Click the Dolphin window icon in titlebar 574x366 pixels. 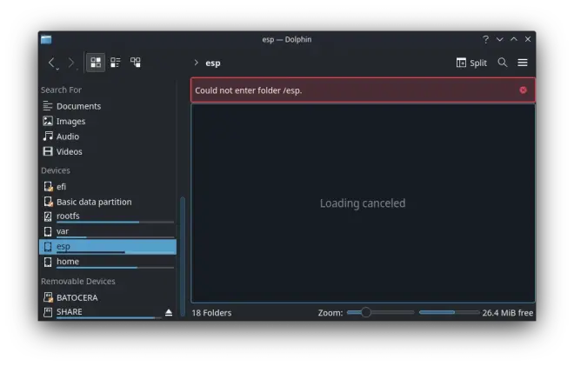pyautogui.click(x=46, y=39)
